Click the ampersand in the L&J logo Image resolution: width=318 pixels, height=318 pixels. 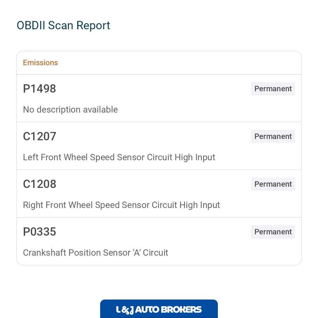coord(125,310)
